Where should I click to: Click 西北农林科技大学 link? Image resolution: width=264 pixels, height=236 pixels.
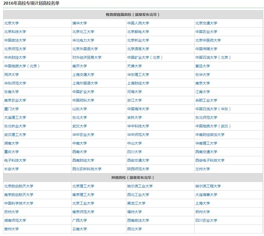[x=87, y=169]
